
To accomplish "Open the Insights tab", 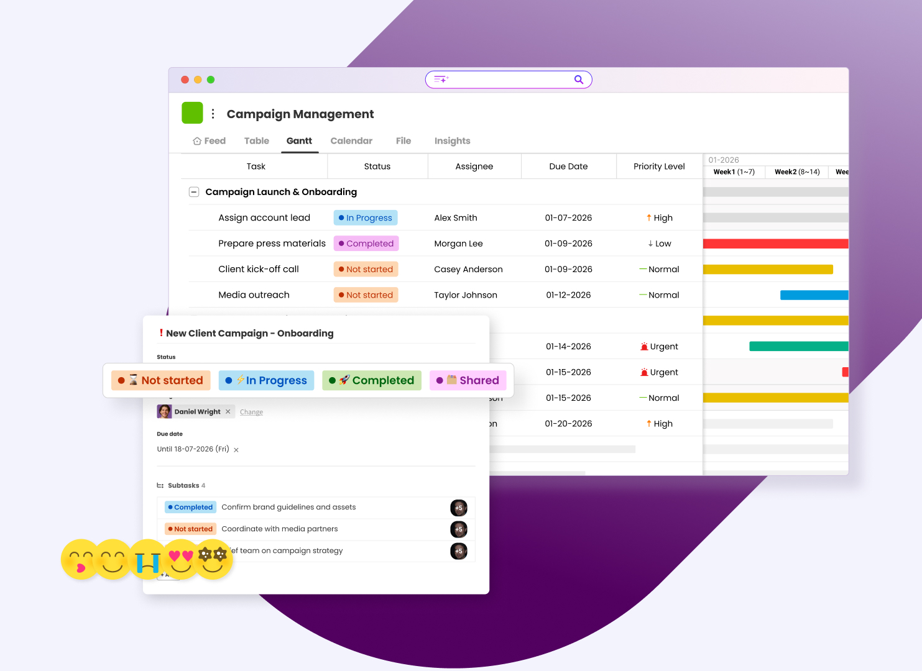I will coord(452,140).
